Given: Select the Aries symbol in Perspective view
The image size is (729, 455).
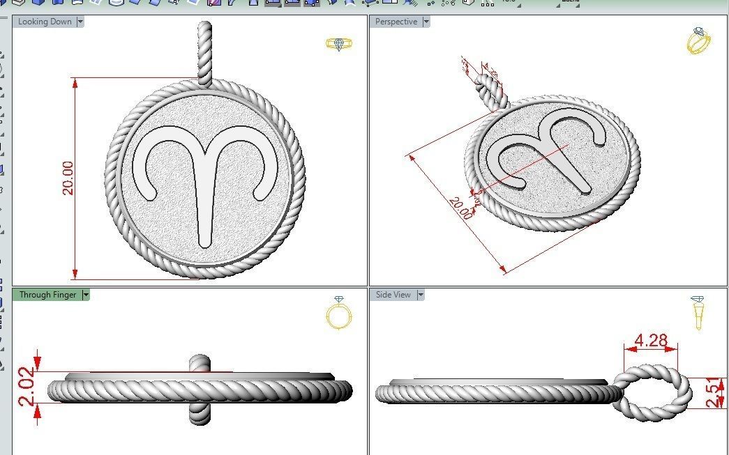Looking at the screenshot, I should pos(546,151).
